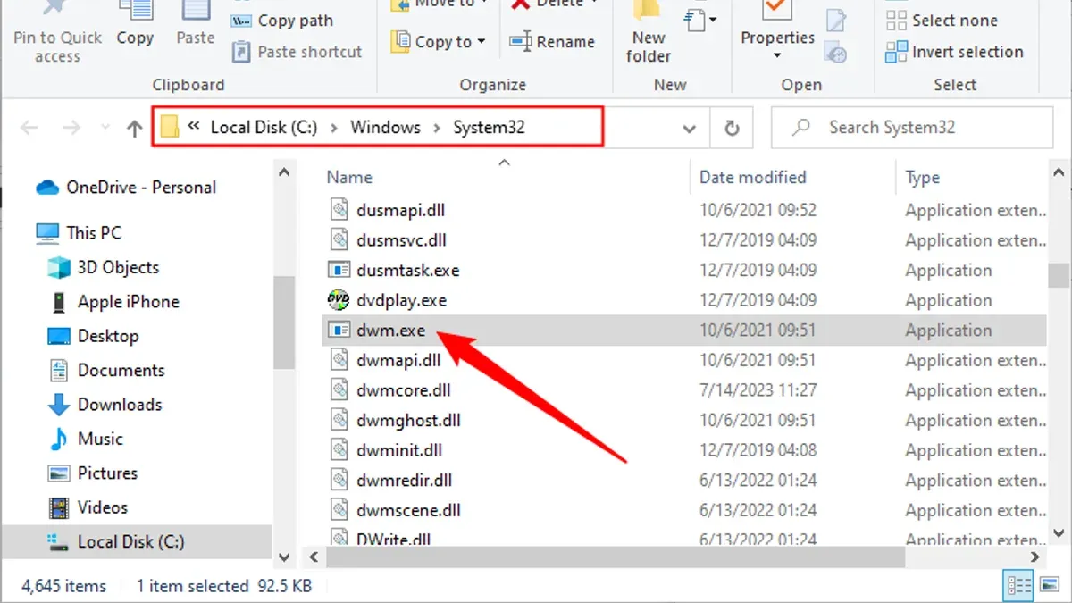Click 7/14/2023 11:27 date of dwmcore.dll

[758, 390]
